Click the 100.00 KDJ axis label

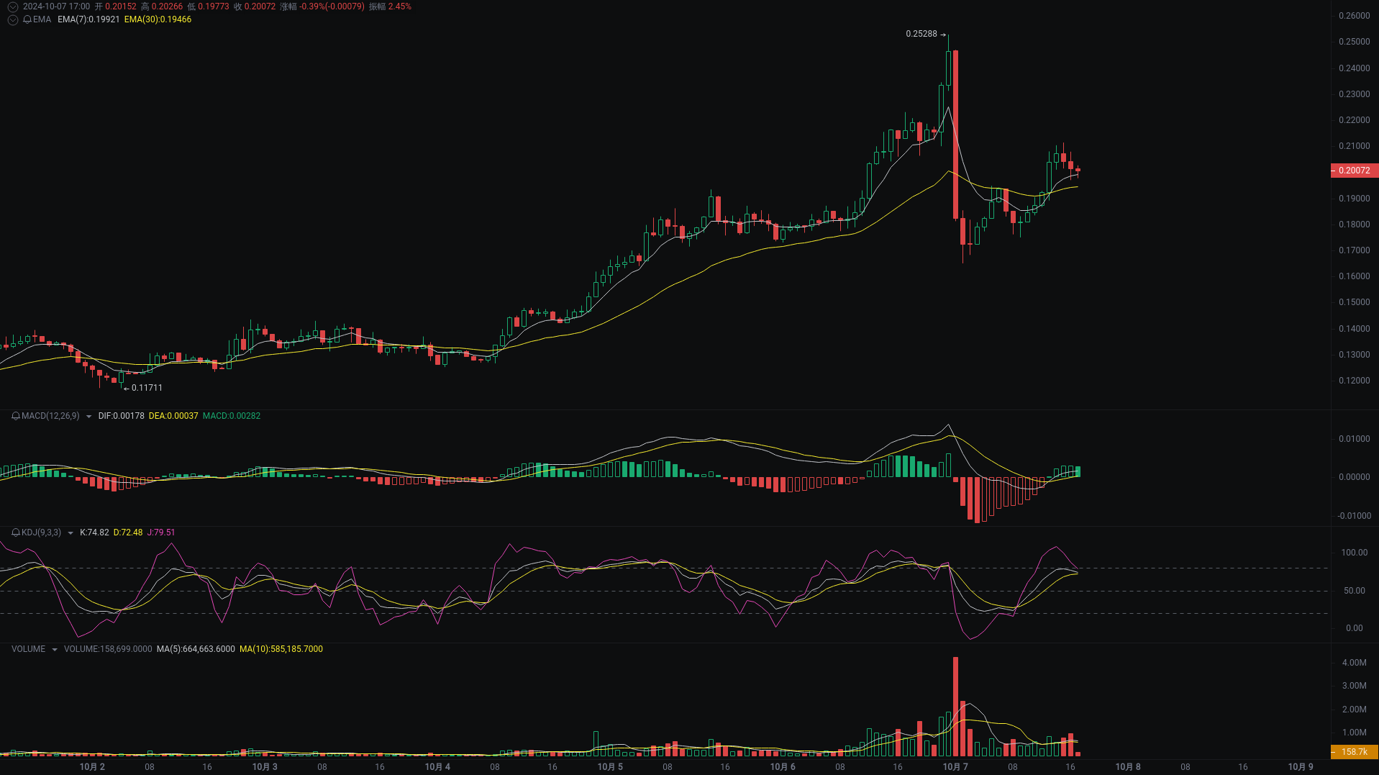coord(1355,553)
